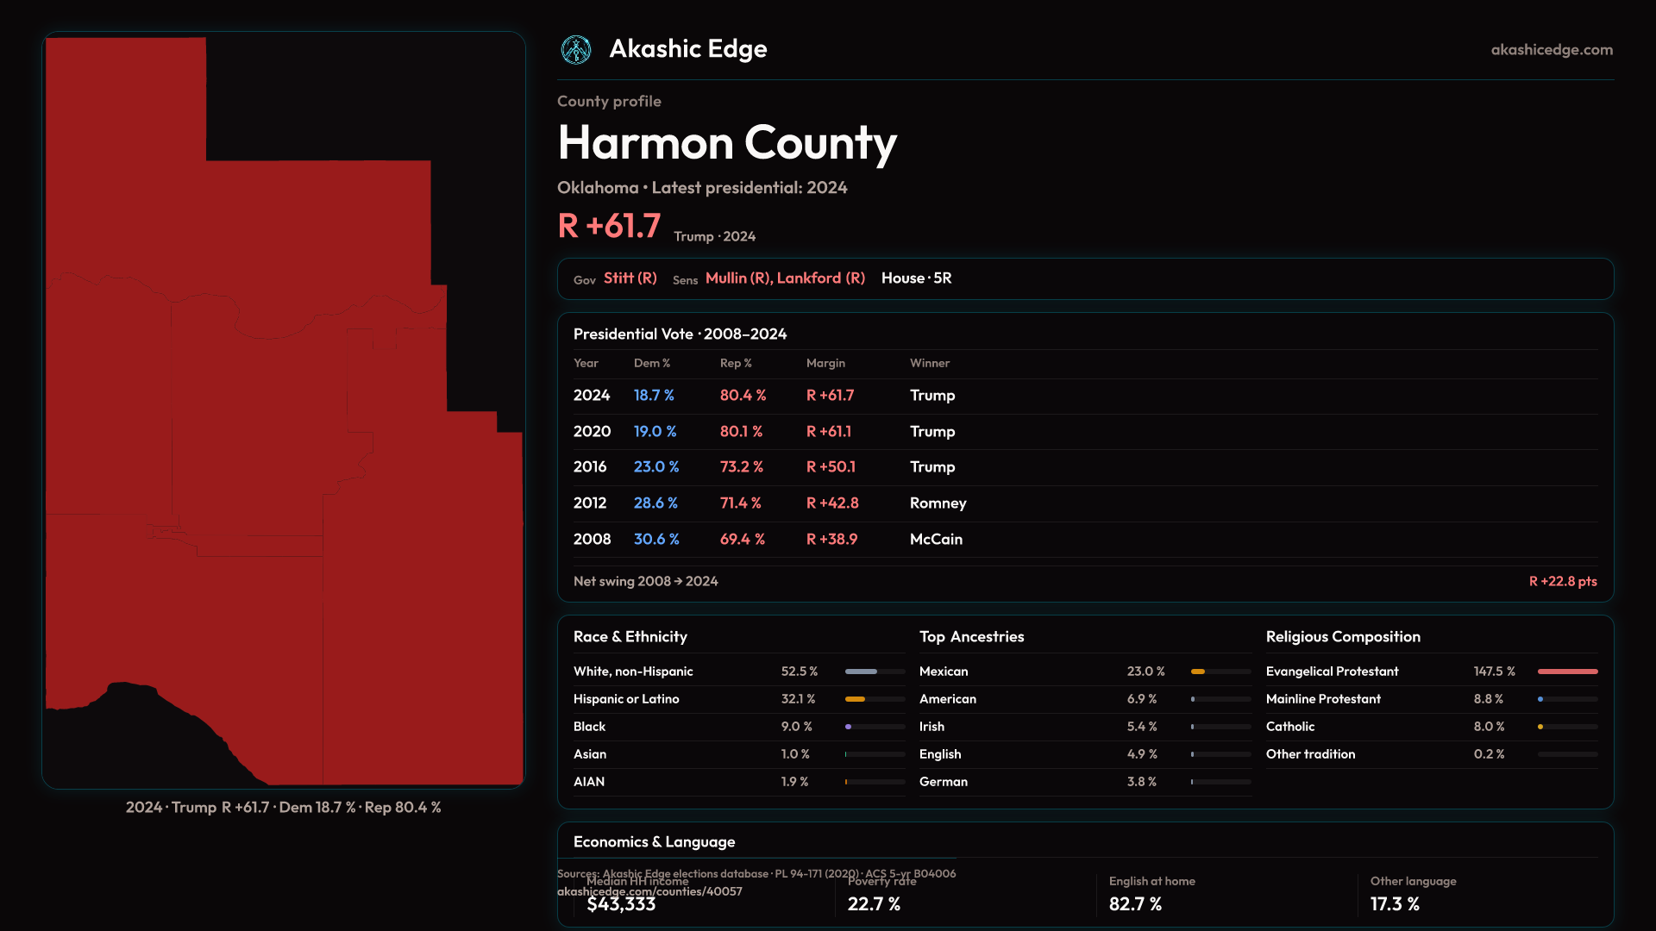Select Senators Mullin (R), Lankford (R)

784,278
